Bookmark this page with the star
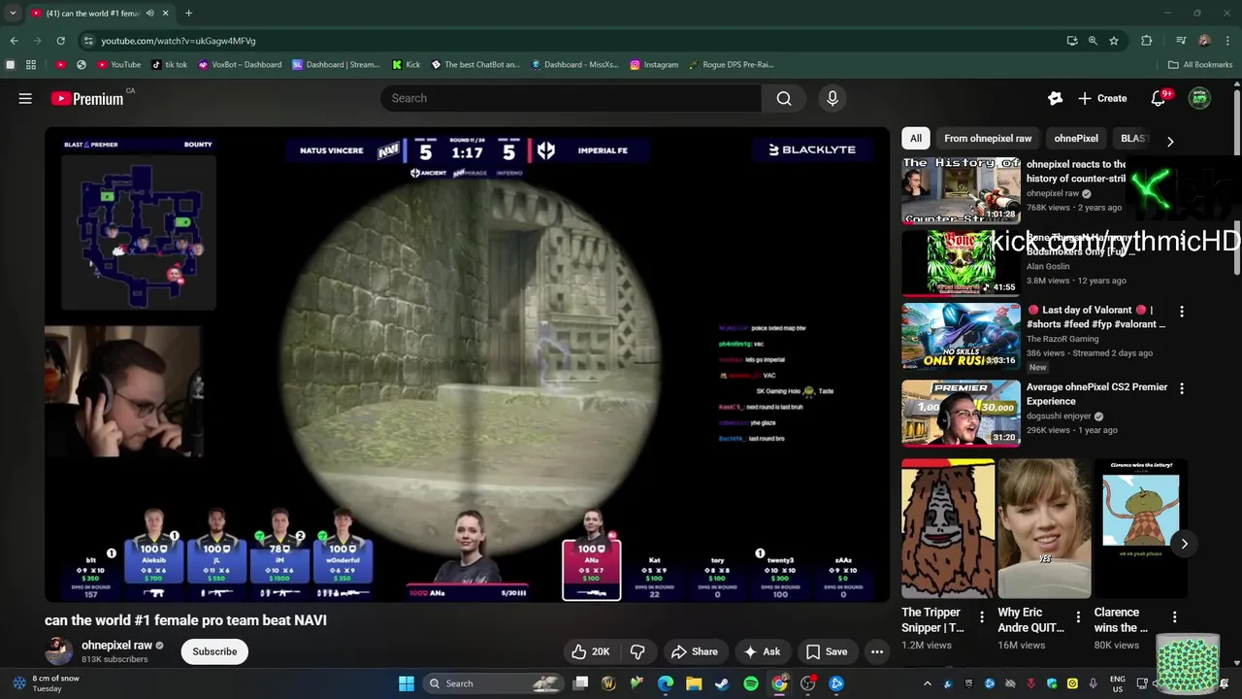Viewport: 1242px width, 699px height. point(1114,41)
